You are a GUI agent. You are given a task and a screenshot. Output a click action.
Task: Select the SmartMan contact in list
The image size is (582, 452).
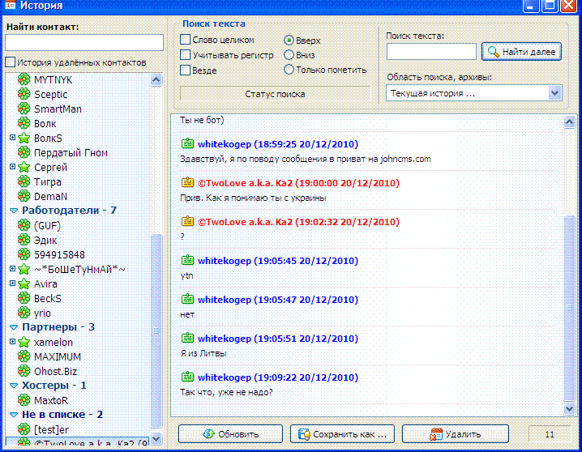58,109
